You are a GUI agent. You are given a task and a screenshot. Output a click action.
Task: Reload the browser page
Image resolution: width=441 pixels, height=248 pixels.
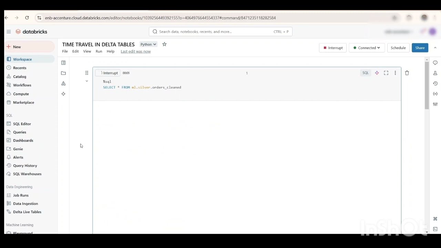(x=27, y=18)
